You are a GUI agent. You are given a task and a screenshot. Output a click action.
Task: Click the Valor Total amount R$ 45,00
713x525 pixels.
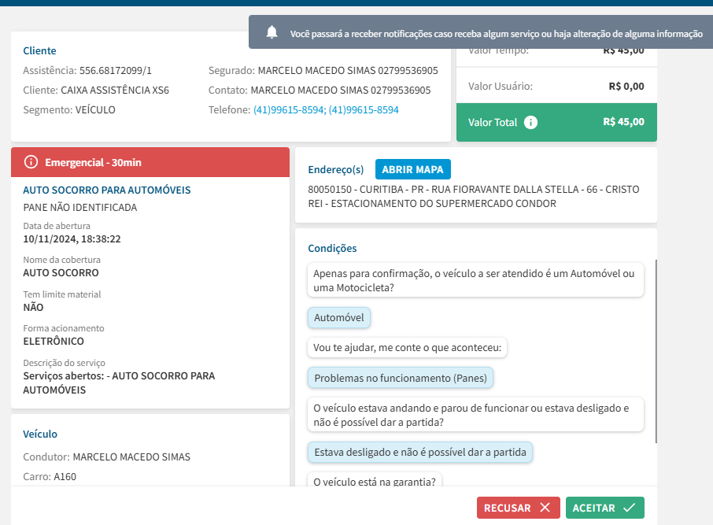coord(623,122)
